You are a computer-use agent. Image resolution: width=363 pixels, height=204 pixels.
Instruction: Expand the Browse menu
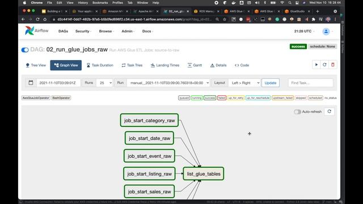(106, 31)
